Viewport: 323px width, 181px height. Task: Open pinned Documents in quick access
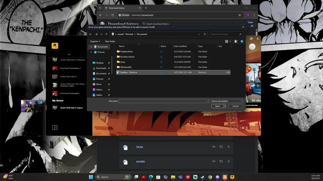click(x=101, y=74)
